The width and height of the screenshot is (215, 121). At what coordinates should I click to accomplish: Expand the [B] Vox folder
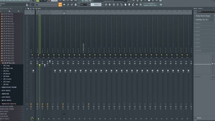(x=2, y=84)
